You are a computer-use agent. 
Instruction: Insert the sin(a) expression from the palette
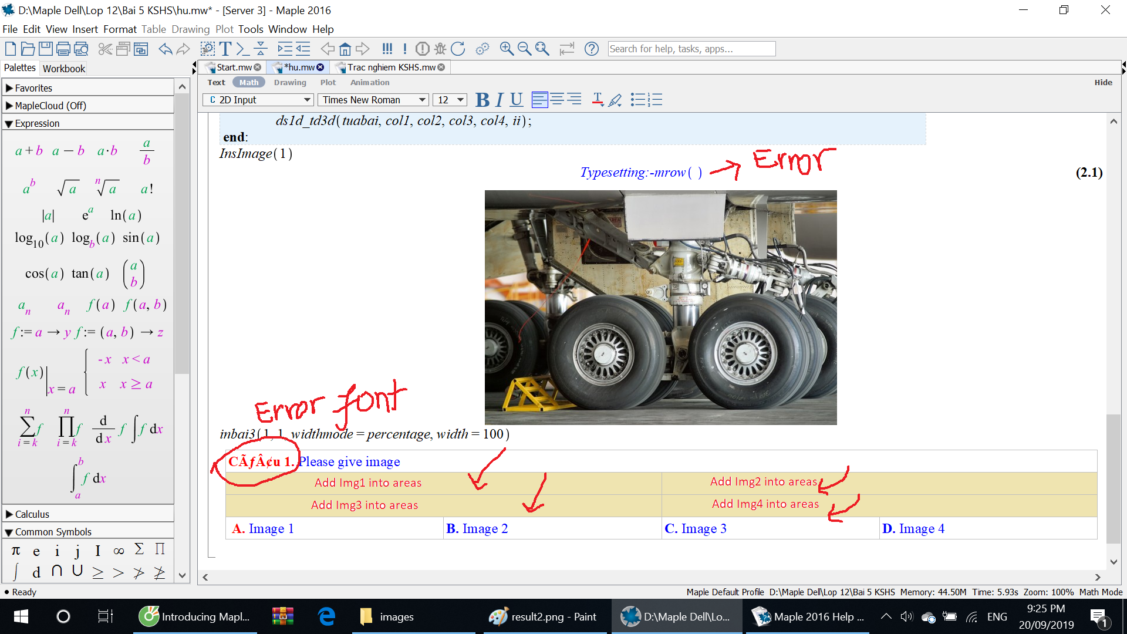pos(141,238)
